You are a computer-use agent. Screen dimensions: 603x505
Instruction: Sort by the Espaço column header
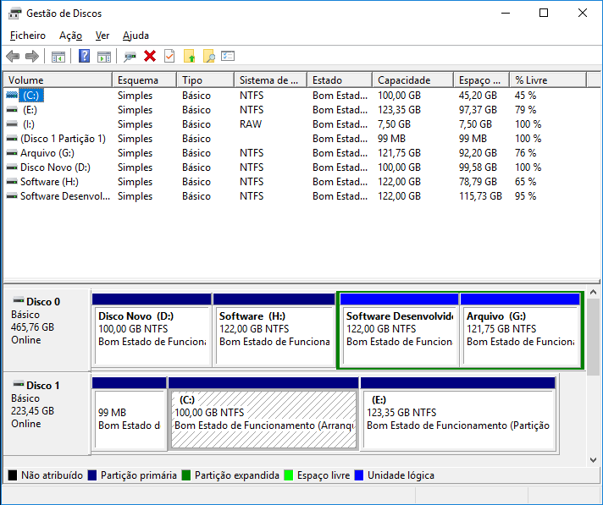tap(482, 80)
